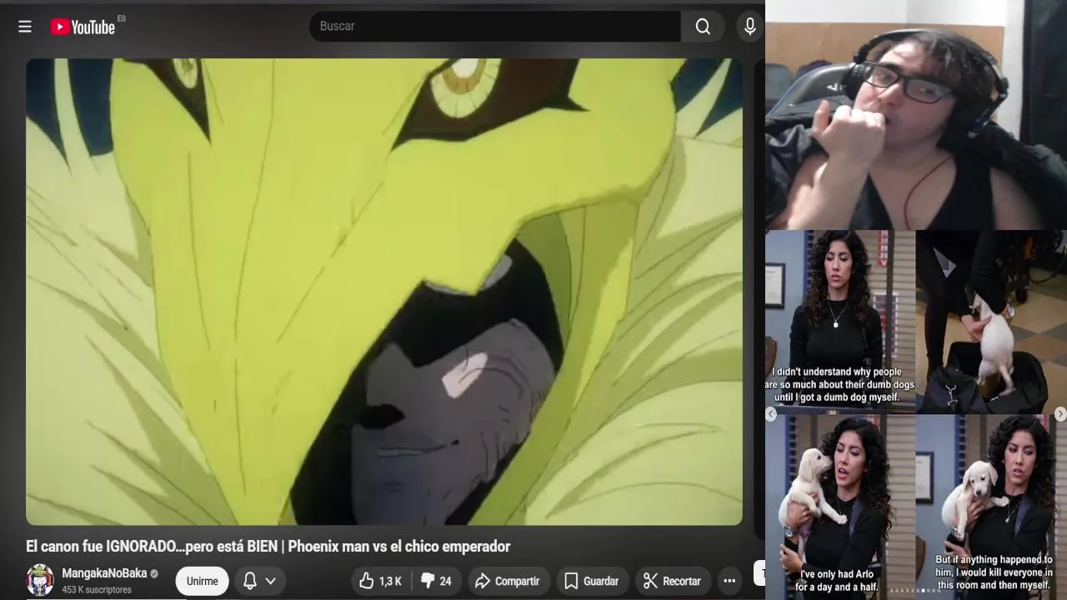
Task: Select the 'only had Arlo' meme panel
Action: [x=840, y=507]
